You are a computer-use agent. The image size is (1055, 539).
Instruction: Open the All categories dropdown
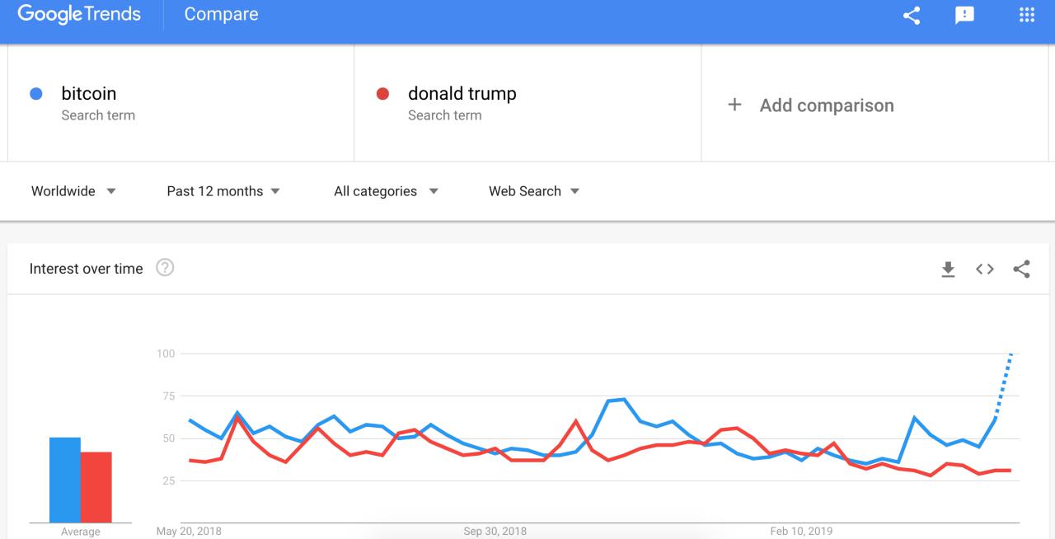click(x=385, y=190)
